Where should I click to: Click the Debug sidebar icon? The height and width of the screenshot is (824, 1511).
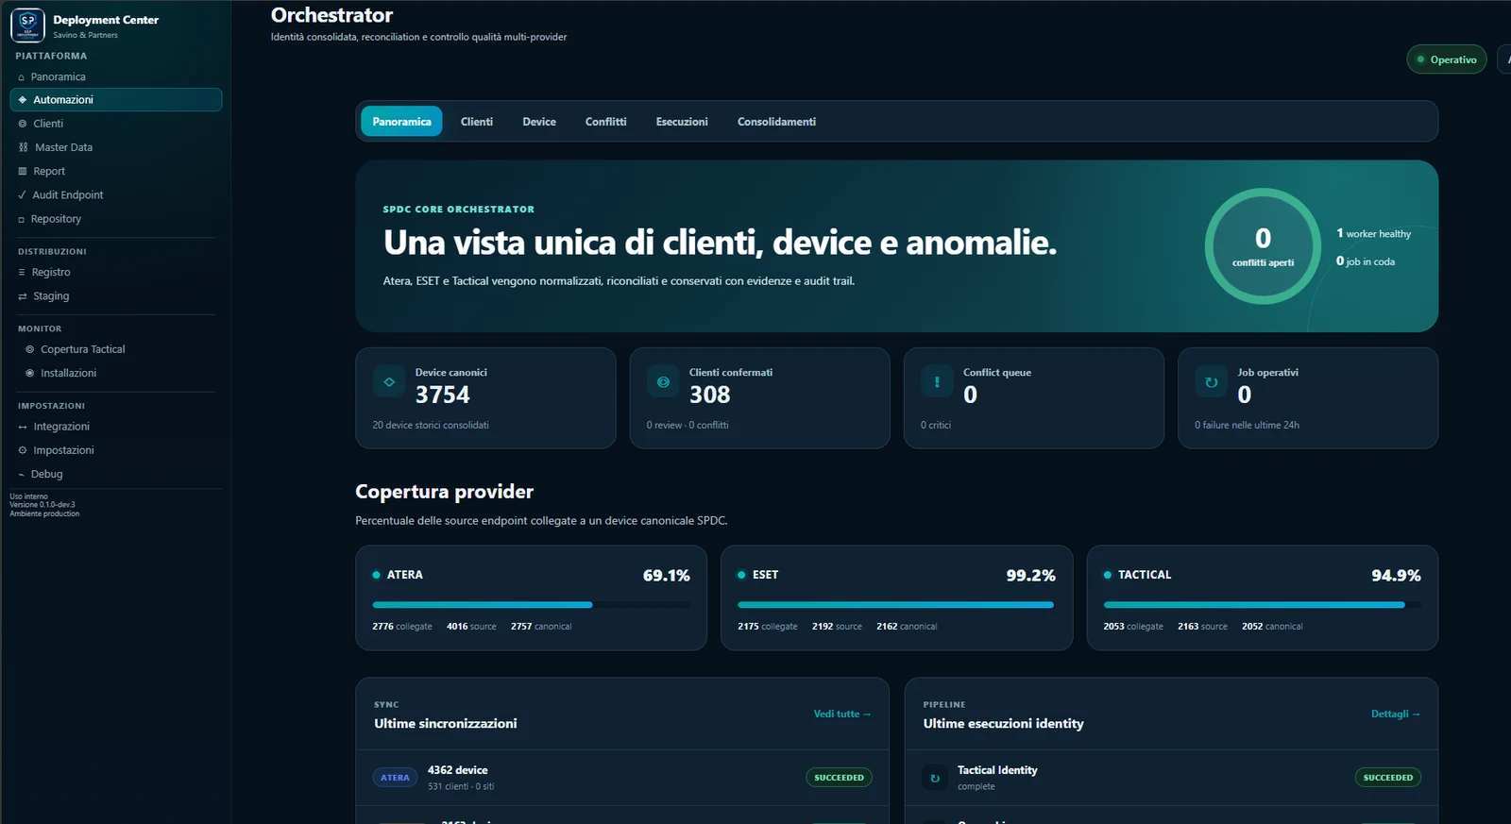(22, 475)
